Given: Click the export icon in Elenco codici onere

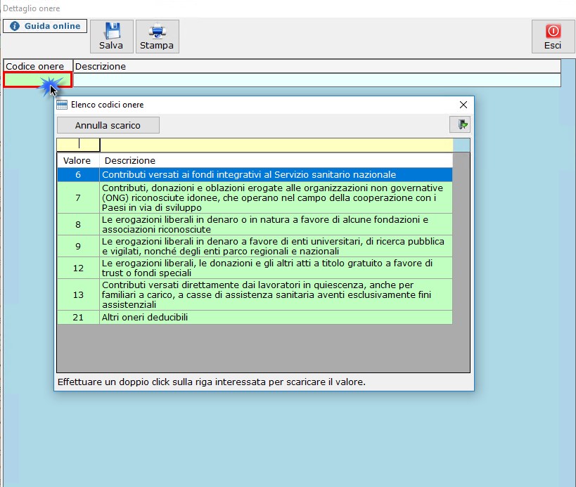Looking at the screenshot, I should tap(460, 124).
